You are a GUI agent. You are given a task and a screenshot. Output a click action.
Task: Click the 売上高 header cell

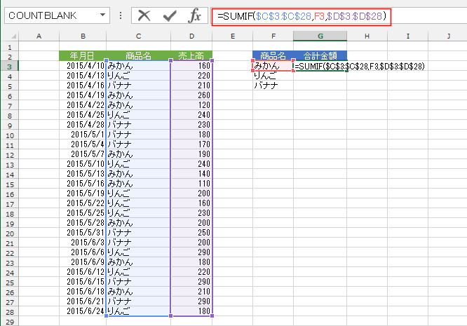191,55
